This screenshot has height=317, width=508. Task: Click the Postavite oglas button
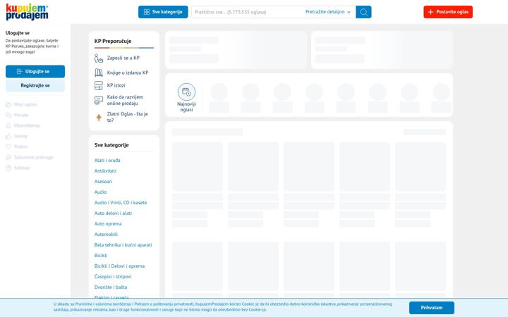tap(448, 12)
